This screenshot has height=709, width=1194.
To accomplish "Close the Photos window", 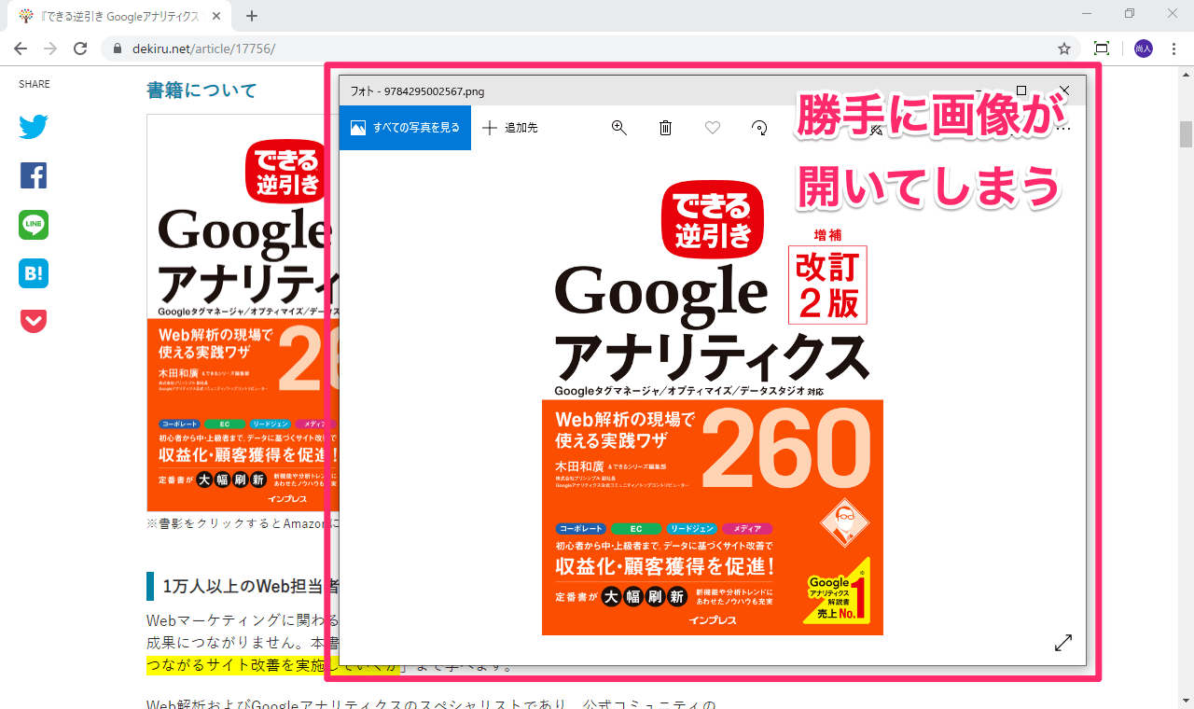I will coord(1064,90).
